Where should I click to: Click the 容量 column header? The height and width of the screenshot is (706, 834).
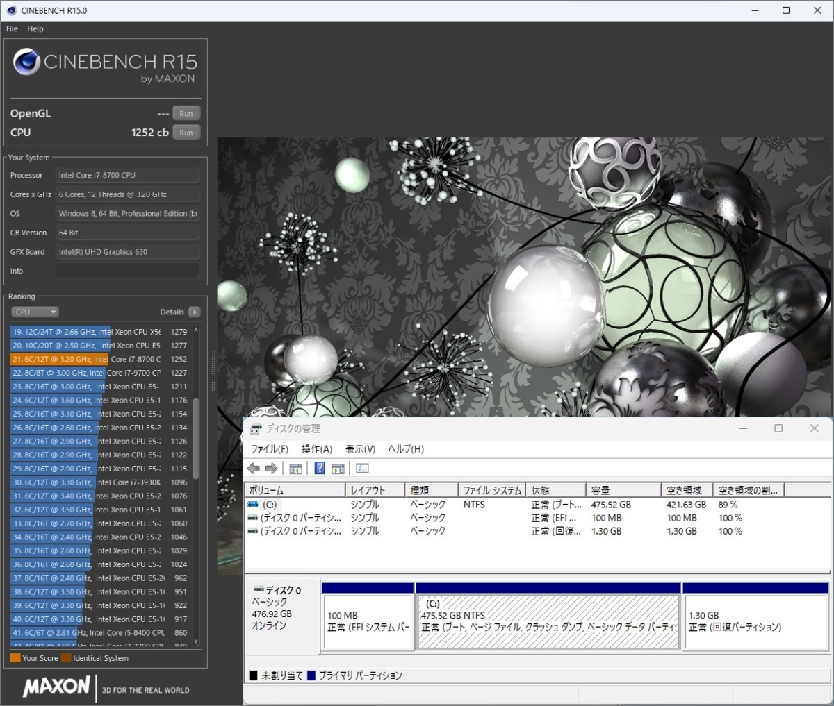coord(623,490)
